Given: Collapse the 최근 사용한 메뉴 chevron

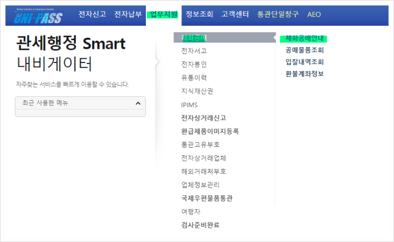Looking at the screenshot, I should coord(138,103).
